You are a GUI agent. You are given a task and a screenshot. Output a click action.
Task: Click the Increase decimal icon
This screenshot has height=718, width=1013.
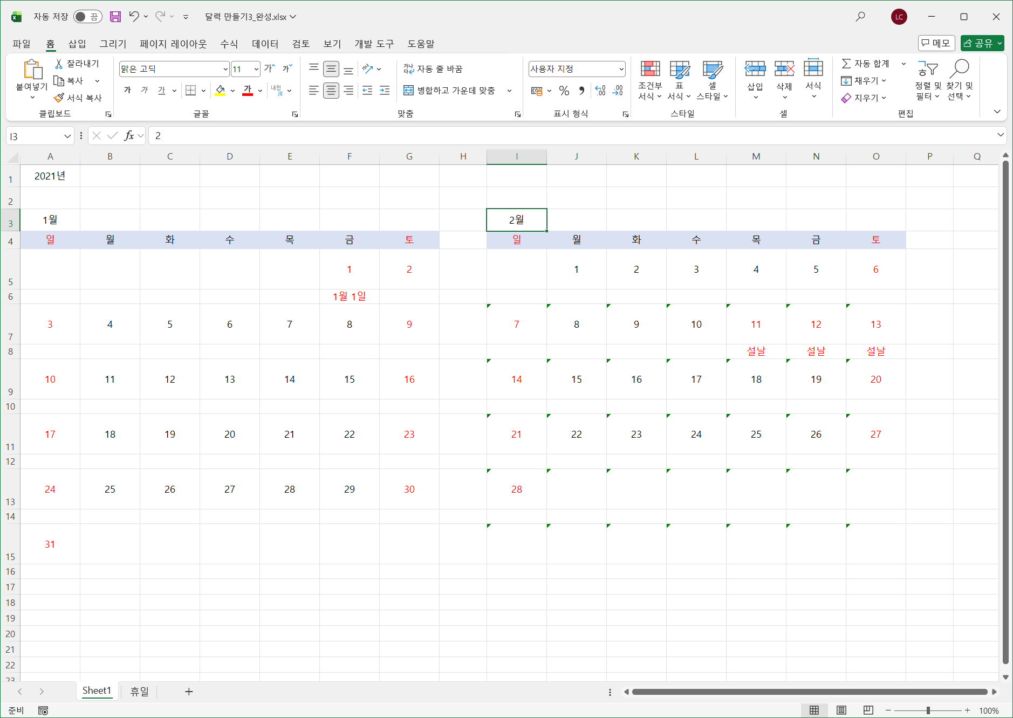(600, 91)
